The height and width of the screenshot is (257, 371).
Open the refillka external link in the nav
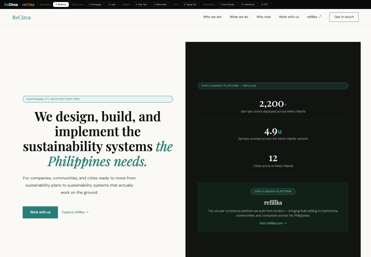(x=314, y=17)
